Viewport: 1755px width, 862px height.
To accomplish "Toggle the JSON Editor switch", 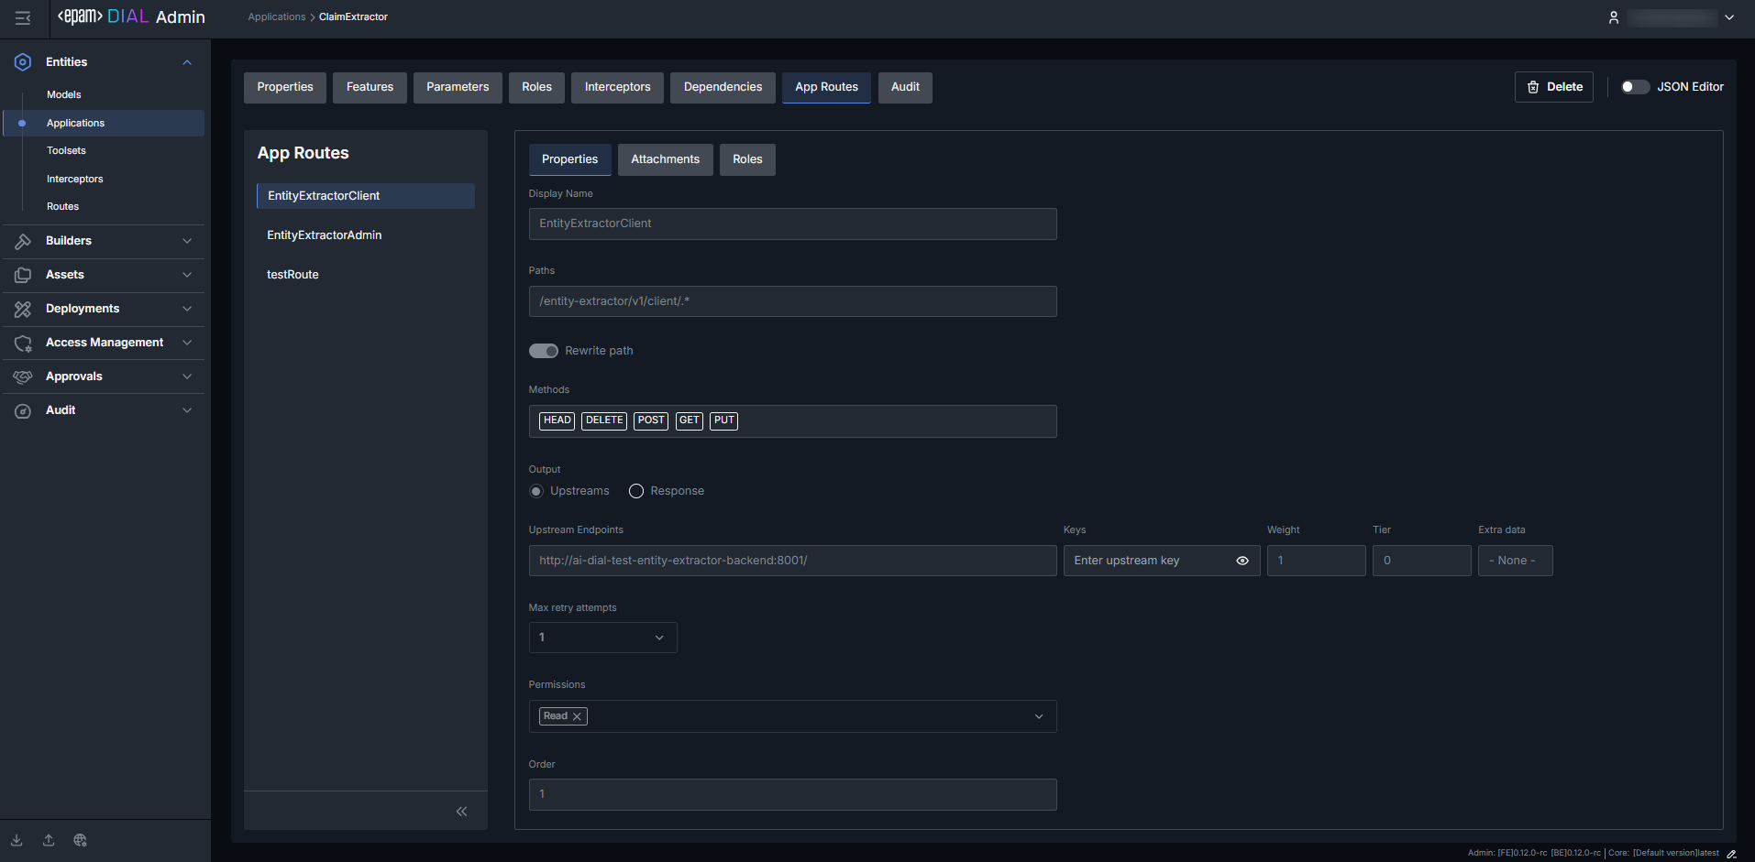I will click(x=1635, y=87).
